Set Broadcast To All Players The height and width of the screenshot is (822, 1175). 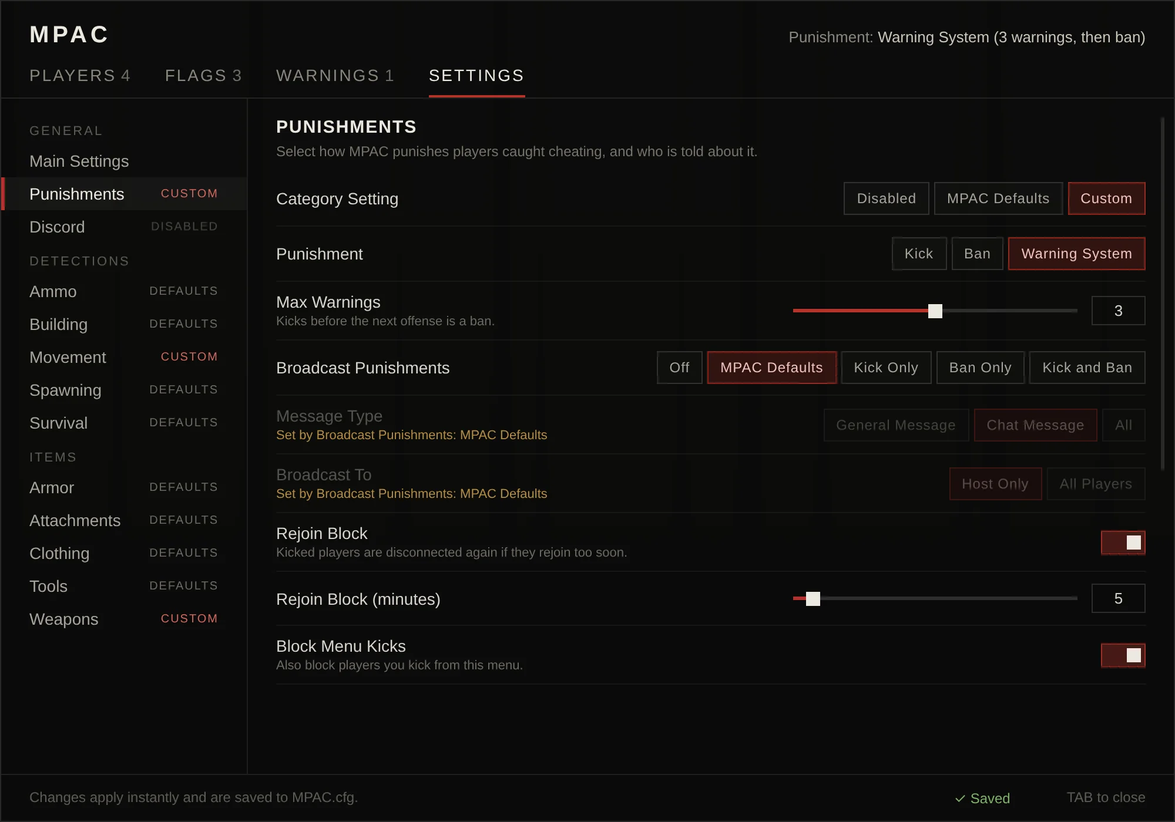[1096, 484]
